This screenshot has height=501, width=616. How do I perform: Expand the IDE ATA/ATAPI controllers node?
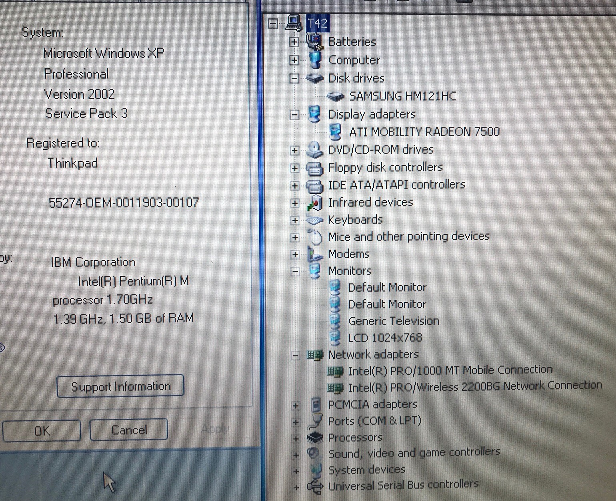295,186
